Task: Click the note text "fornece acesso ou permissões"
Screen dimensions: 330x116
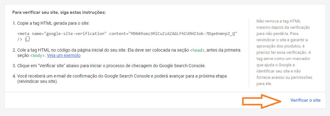Action: click(284, 78)
